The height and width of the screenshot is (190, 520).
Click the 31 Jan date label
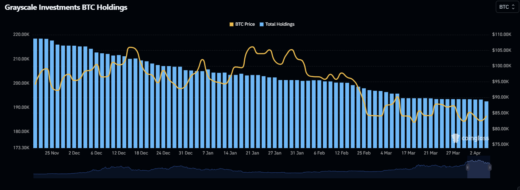pos(297,153)
